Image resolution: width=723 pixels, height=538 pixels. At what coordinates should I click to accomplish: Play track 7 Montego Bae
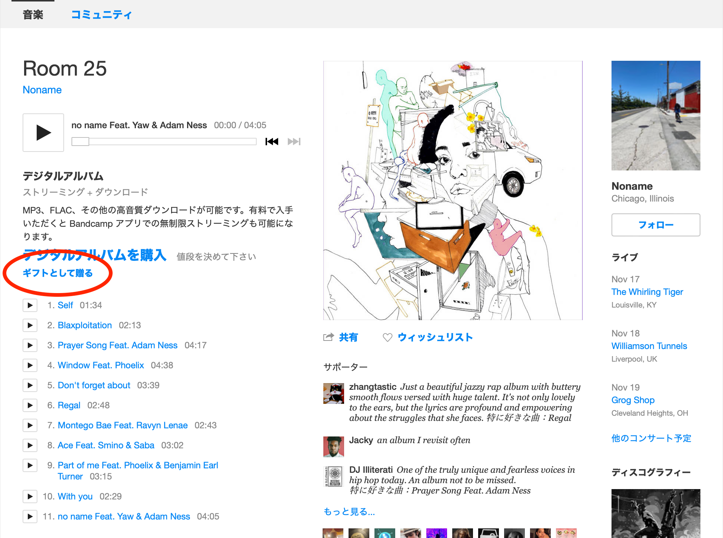click(30, 425)
